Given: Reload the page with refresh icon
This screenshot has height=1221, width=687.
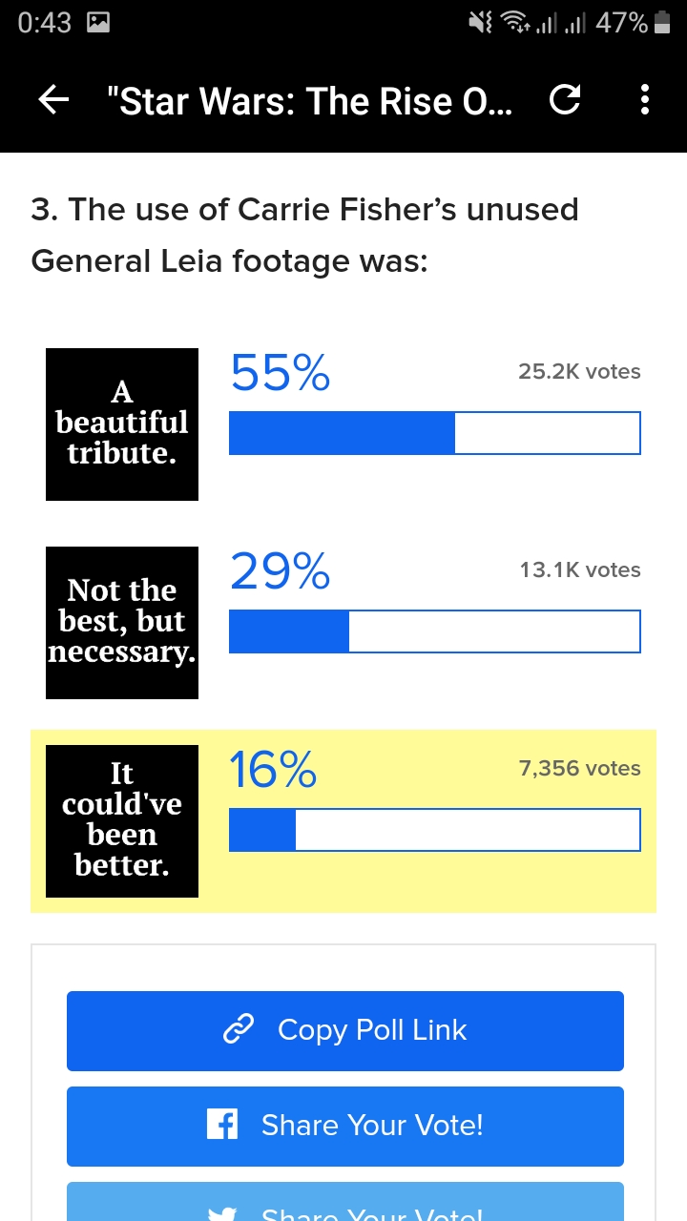Looking at the screenshot, I should pyautogui.click(x=565, y=100).
